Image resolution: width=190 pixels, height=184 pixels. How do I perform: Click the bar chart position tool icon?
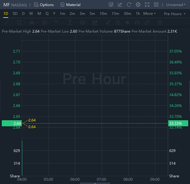[95, 22]
